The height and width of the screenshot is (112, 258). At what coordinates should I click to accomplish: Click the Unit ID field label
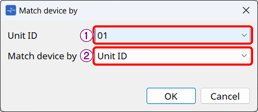22,36
